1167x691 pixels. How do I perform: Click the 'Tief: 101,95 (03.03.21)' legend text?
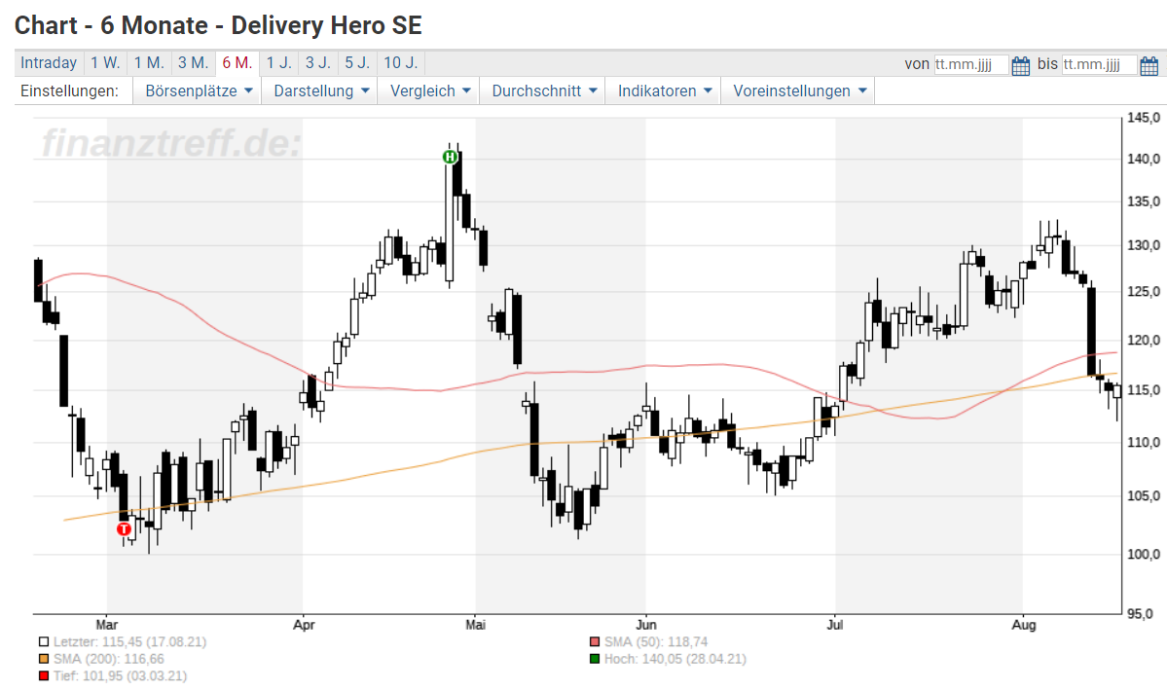click(120, 676)
